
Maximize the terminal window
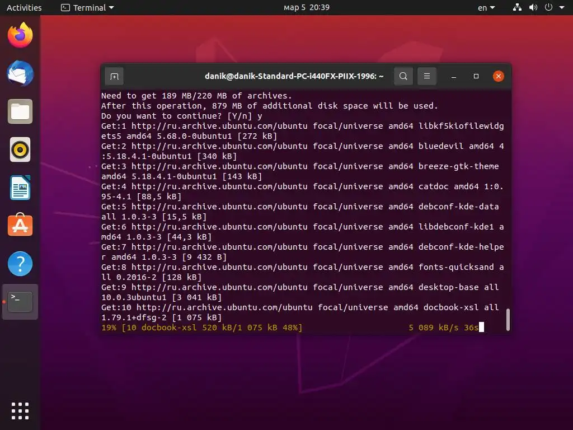point(476,76)
